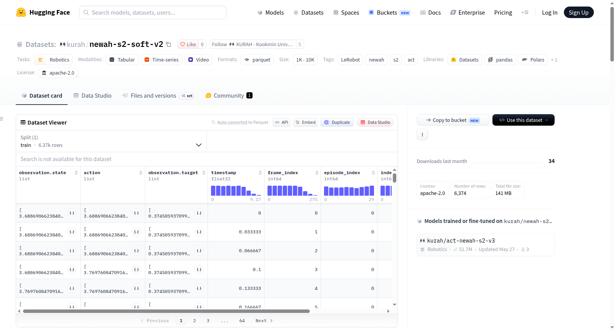
Task: Open the three-dot options button
Action: pyautogui.click(x=422, y=135)
